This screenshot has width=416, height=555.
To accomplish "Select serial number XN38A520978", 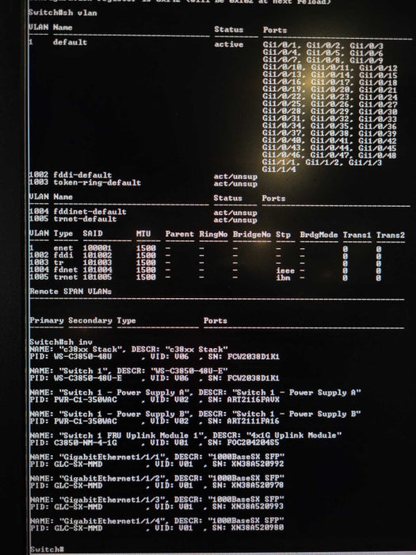I will (258, 485).
